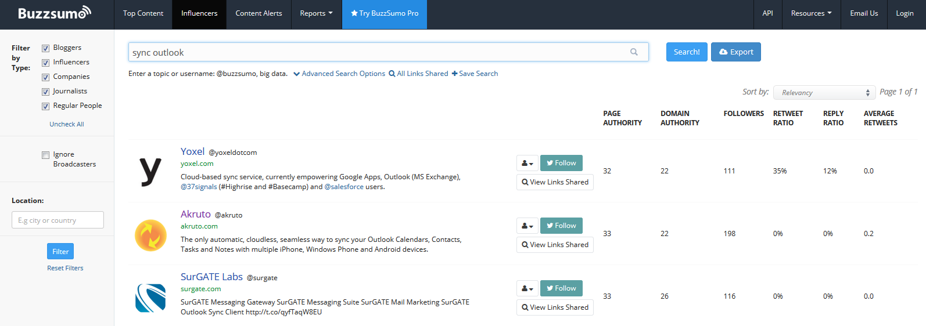Visit surgate.com link
Viewport: 926px width, 326px height.
click(201, 289)
